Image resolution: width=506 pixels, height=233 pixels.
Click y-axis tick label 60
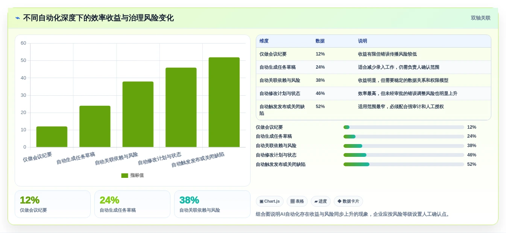[23, 43]
